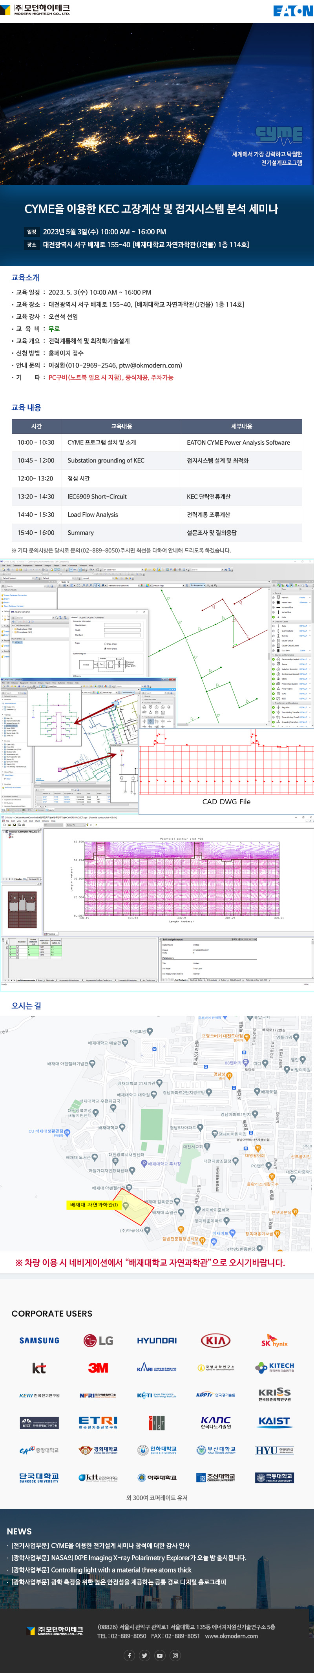Click the KRISS corporate user logo
314x1673 pixels.
point(274,1395)
